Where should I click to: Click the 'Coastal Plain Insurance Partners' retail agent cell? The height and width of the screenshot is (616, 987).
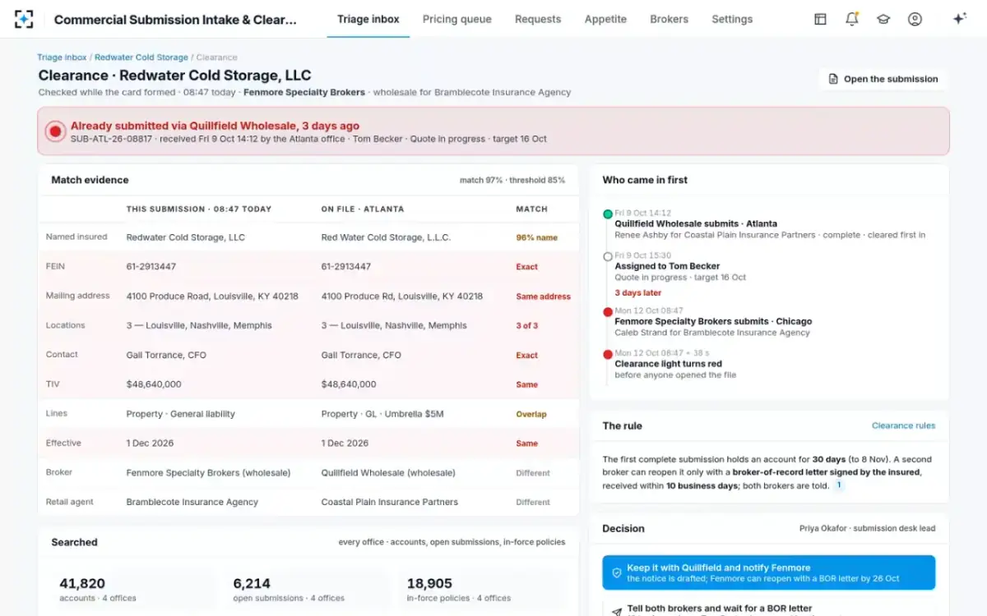pyautogui.click(x=390, y=502)
